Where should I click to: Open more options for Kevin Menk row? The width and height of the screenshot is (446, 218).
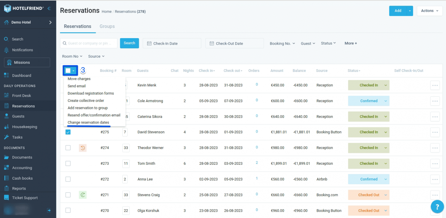[435, 85]
